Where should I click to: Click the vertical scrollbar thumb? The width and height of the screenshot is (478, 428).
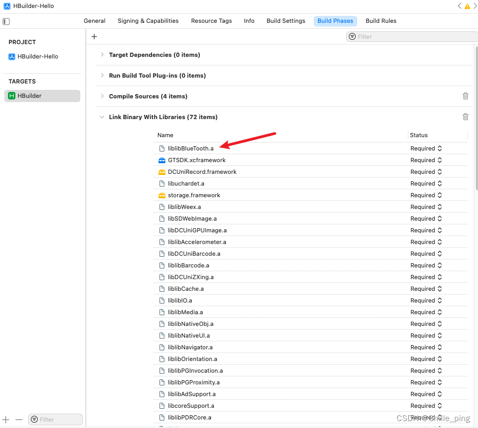click(476, 119)
